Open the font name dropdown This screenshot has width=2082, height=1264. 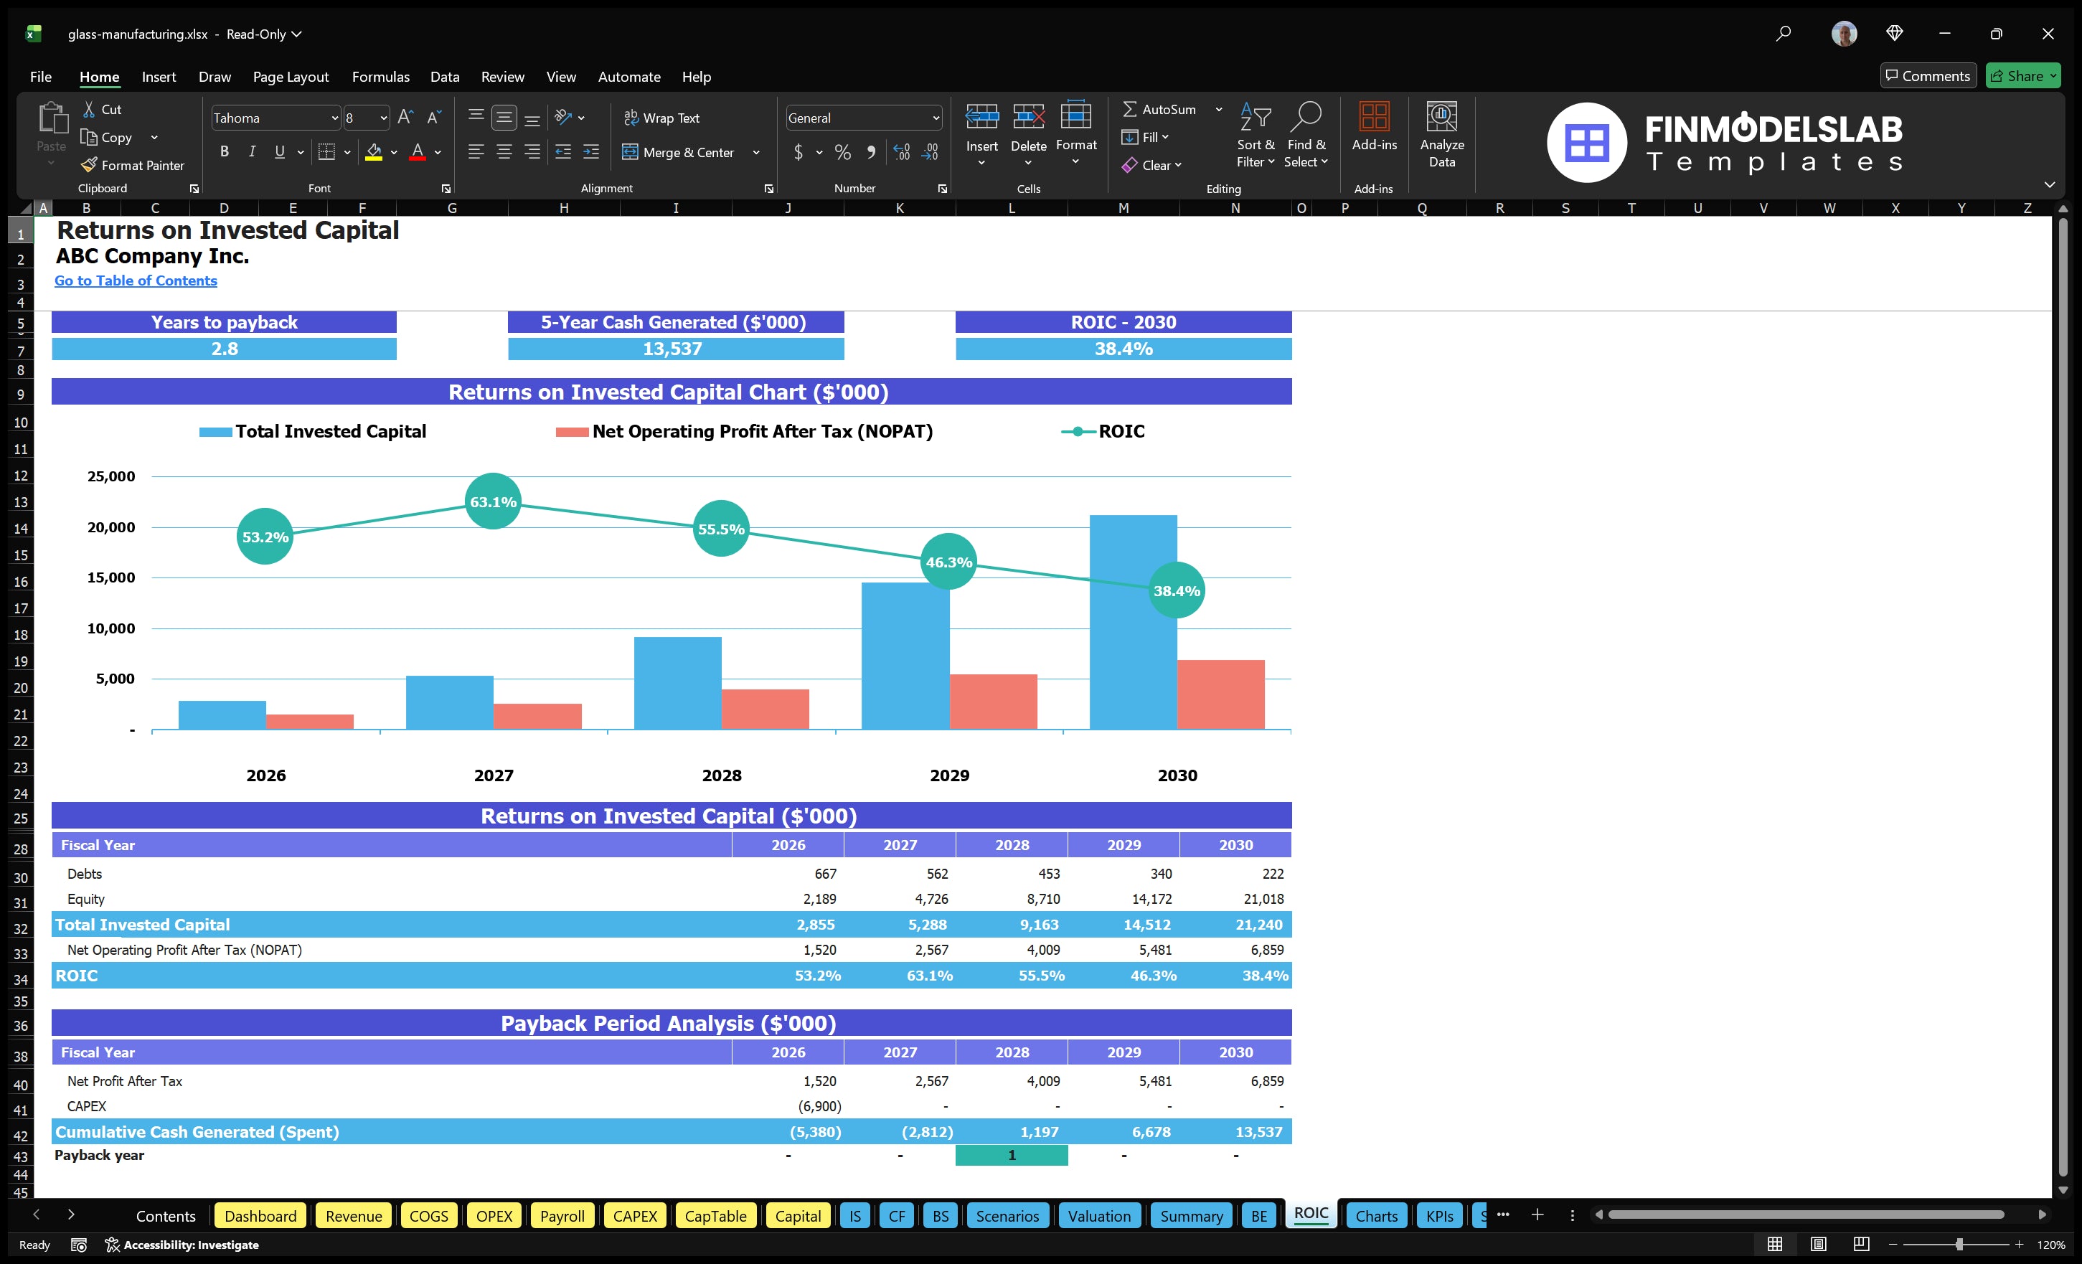334,118
